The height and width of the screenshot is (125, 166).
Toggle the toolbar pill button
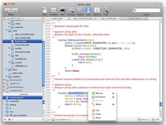[159, 5]
